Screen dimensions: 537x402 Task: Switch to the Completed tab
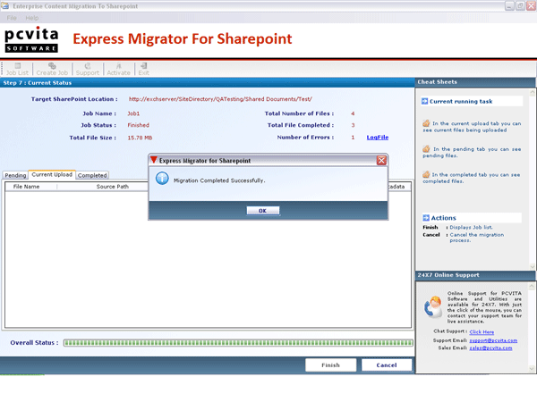[x=92, y=176]
